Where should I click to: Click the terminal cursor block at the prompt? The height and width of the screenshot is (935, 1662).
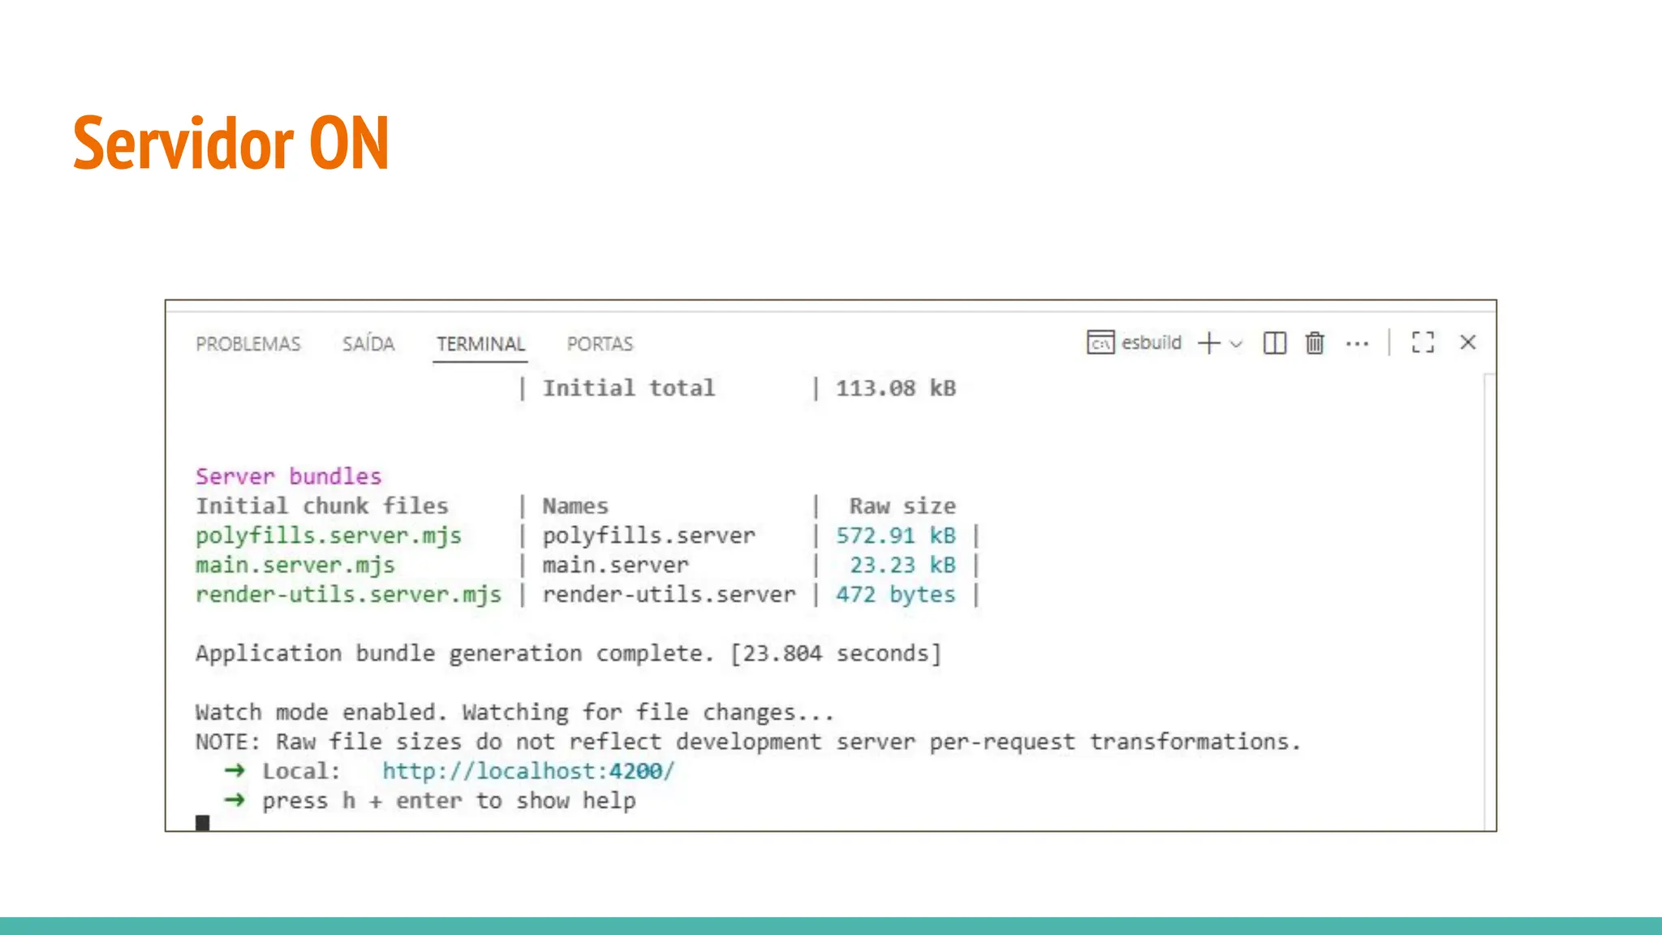coord(203,823)
